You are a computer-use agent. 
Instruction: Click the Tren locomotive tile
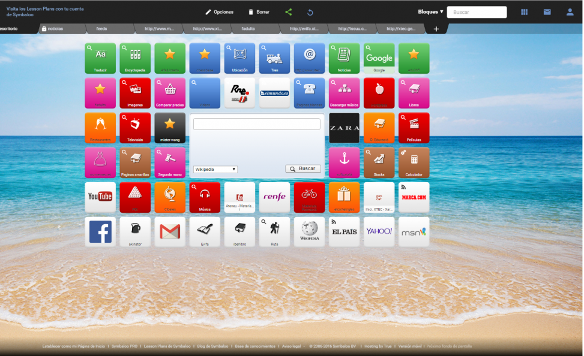tap(274, 58)
